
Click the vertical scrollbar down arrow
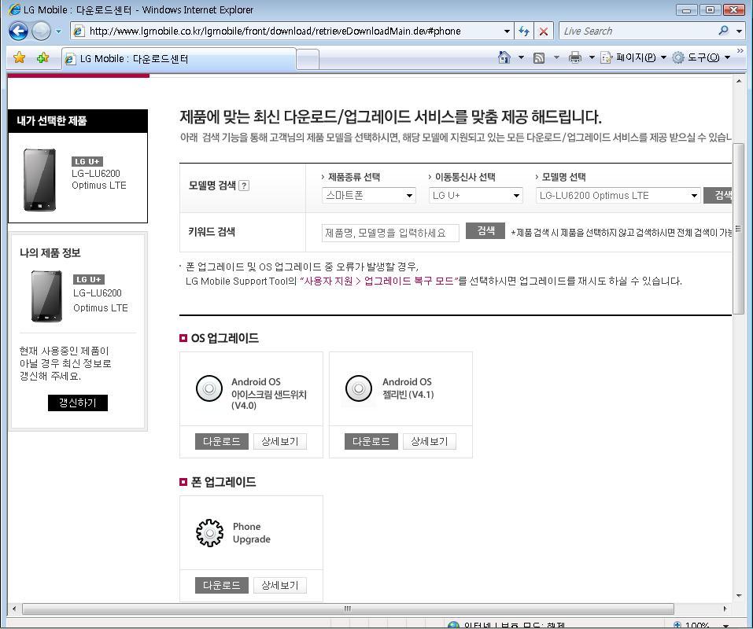[739, 595]
